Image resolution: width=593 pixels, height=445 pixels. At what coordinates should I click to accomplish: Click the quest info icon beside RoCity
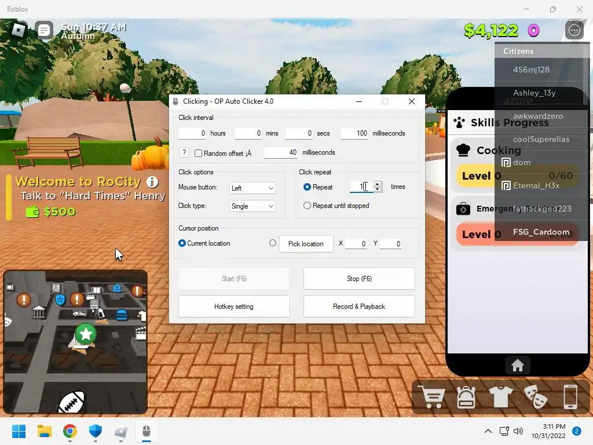pos(152,182)
